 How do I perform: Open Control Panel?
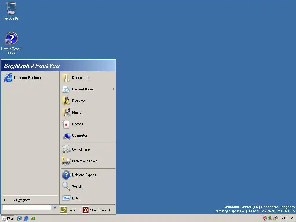tap(88, 149)
